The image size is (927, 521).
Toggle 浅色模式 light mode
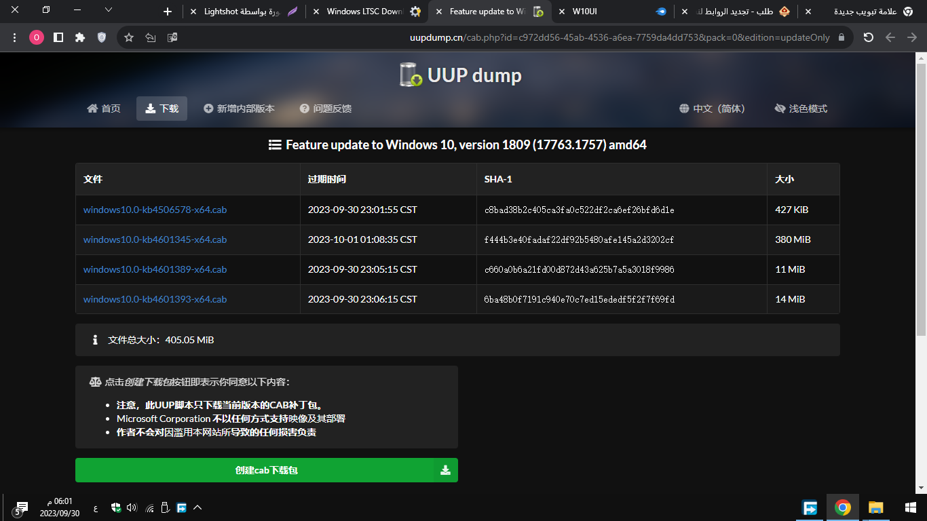point(801,109)
